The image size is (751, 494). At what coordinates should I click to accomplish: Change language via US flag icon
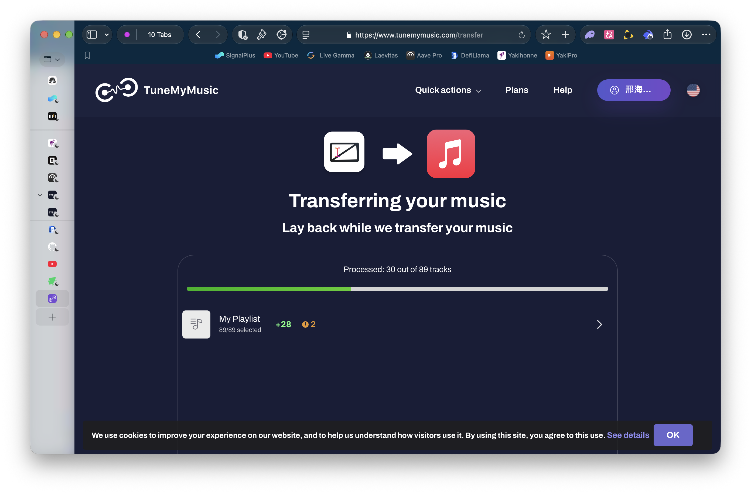coord(693,90)
